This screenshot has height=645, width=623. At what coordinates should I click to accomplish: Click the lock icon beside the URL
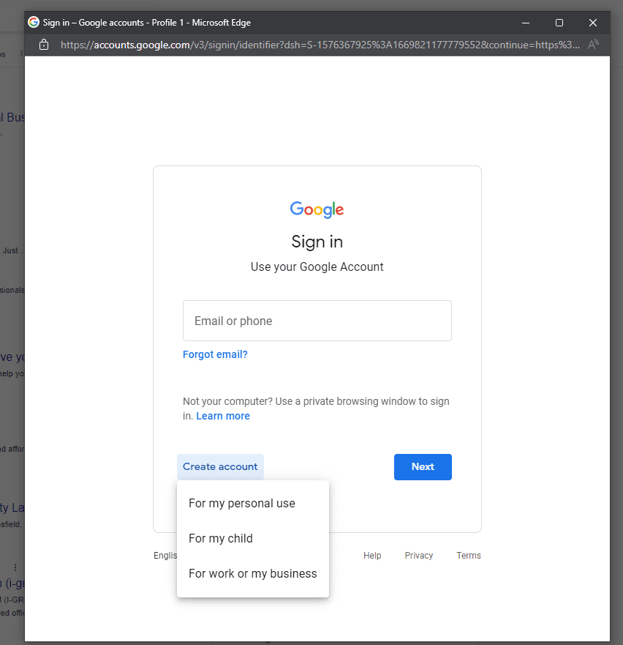44,45
